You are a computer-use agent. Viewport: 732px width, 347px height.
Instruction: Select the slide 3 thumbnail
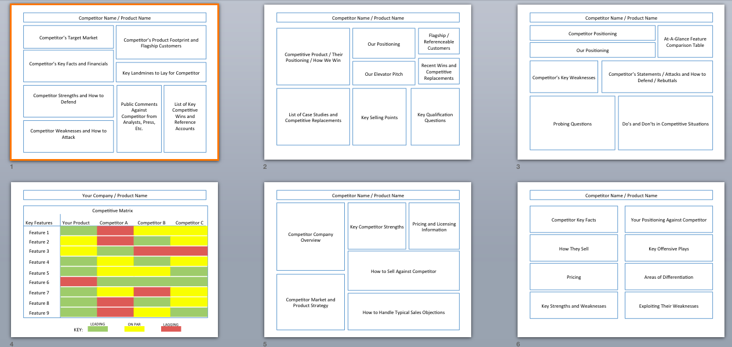coord(621,82)
